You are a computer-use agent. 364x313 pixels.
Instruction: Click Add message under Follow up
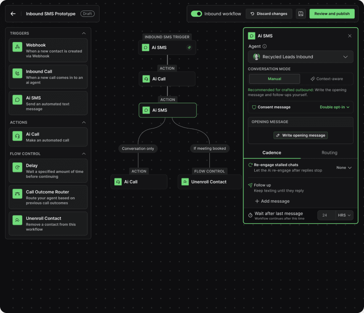(272, 201)
